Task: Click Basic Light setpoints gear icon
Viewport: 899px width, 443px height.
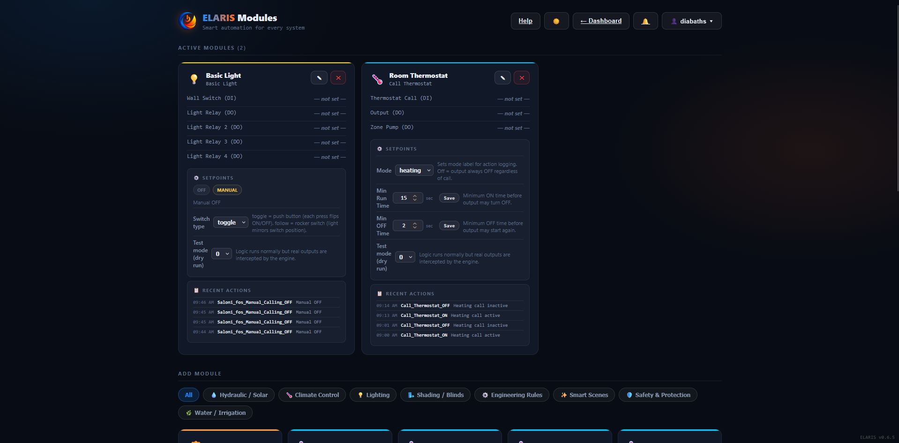Action: tap(196, 178)
